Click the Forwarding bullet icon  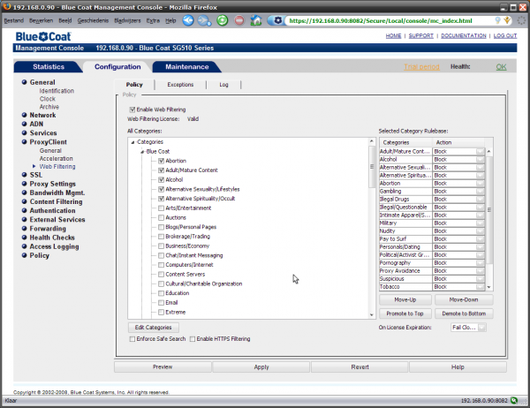coord(24,228)
